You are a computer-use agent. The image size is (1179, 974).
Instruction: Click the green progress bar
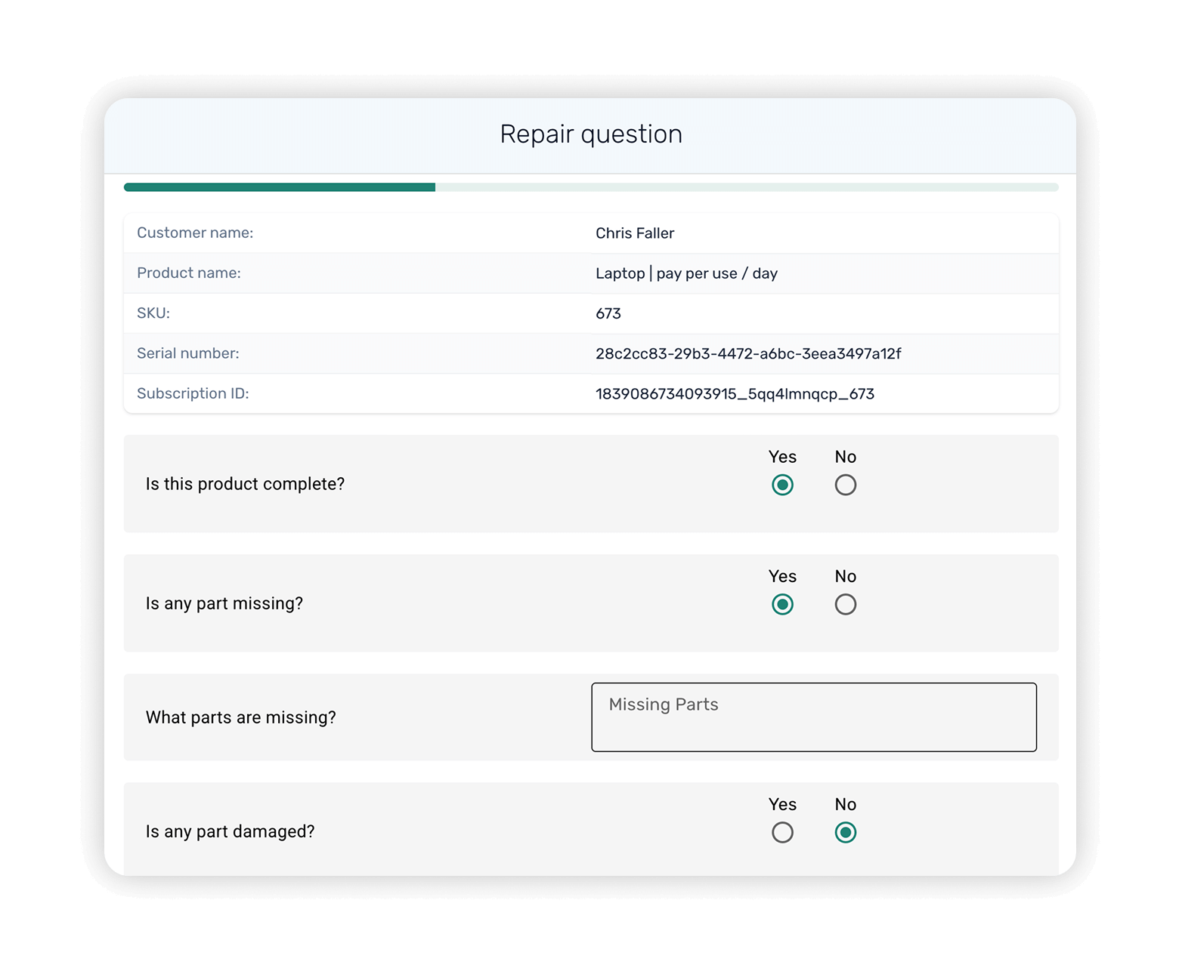pos(280,186)
